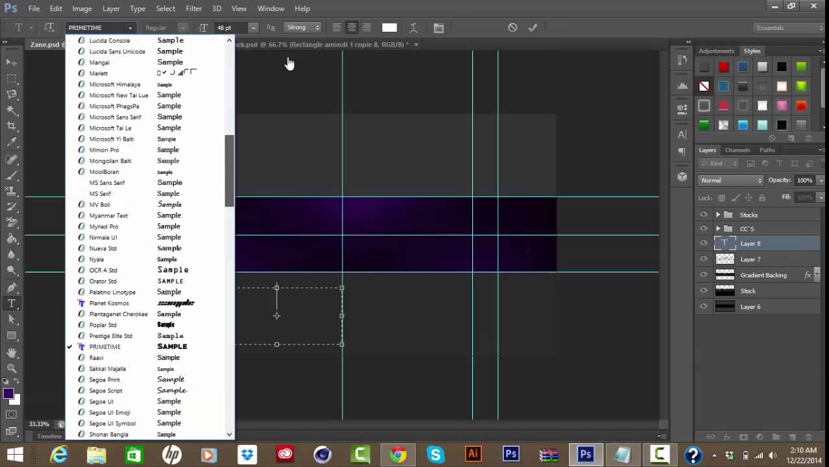The width and height of the screenshot is (829, 467).
Task: Delete layer with trash icon
Action: point(809,437)
